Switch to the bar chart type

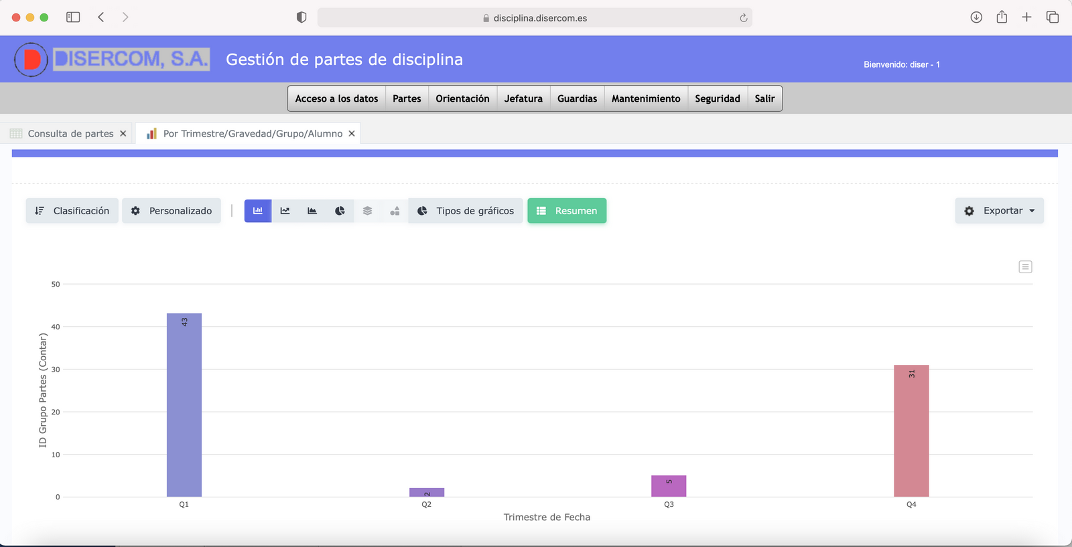[258, 211]
